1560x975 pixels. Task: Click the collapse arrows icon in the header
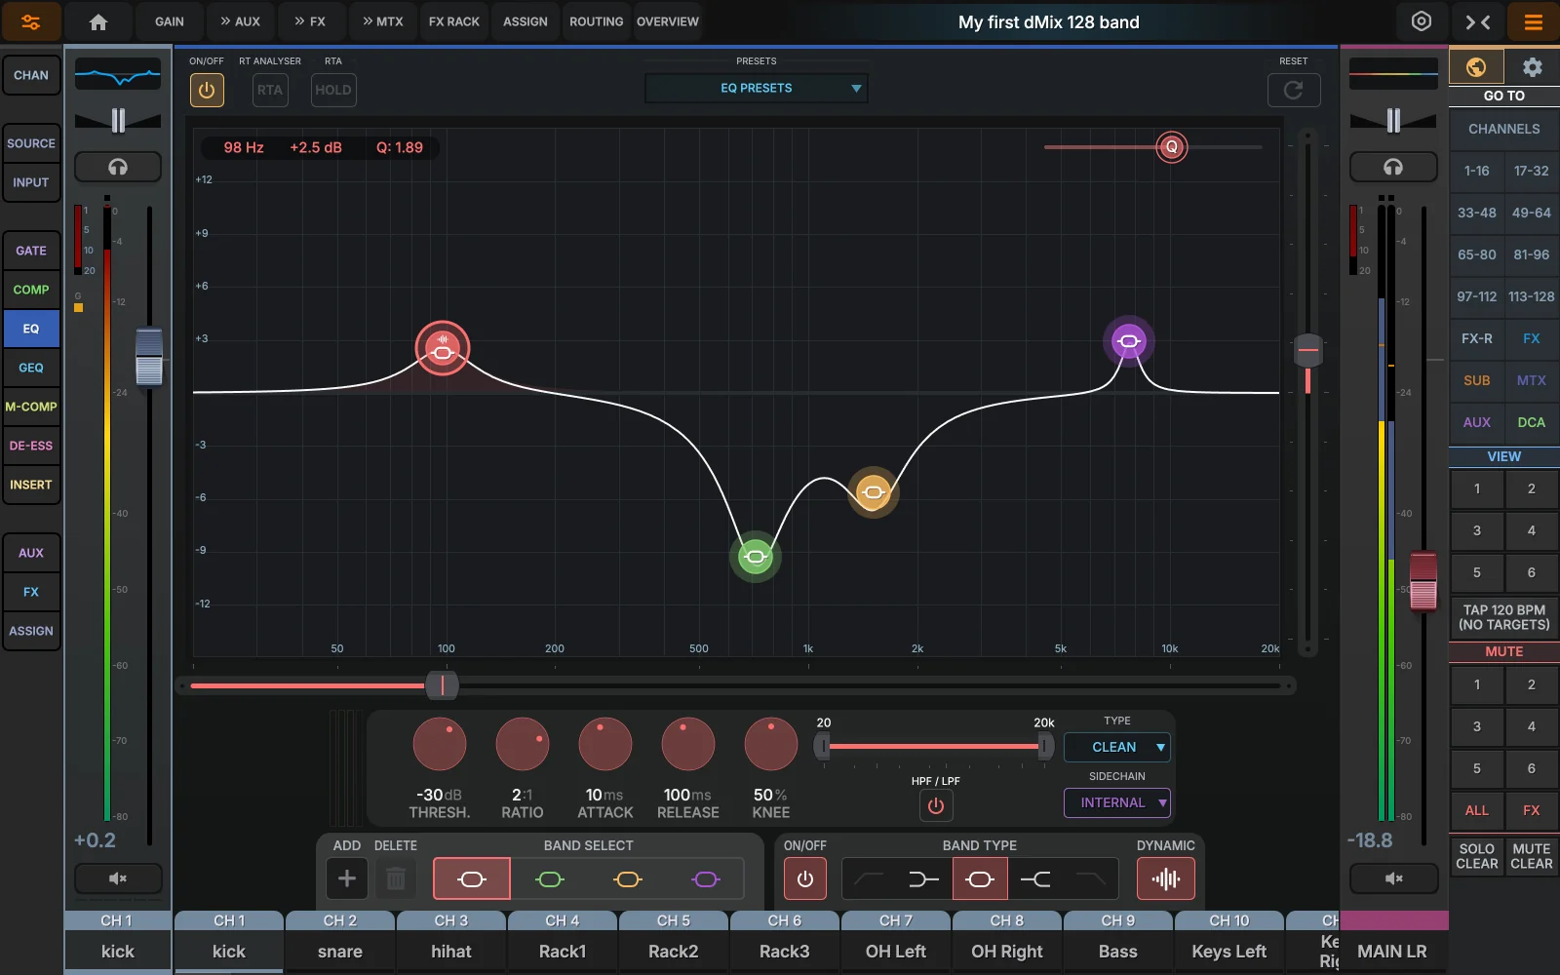coord(1478,21)
